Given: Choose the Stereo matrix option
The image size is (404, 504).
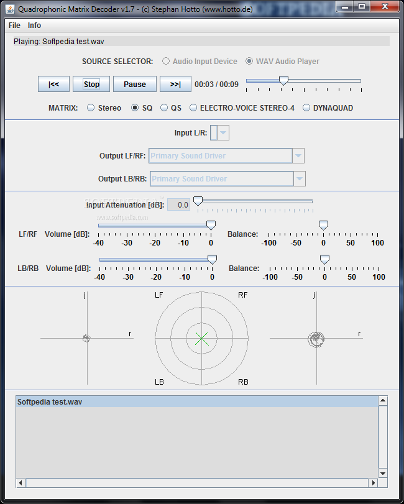Looking at the screenshot, I should tap(104, 108).
